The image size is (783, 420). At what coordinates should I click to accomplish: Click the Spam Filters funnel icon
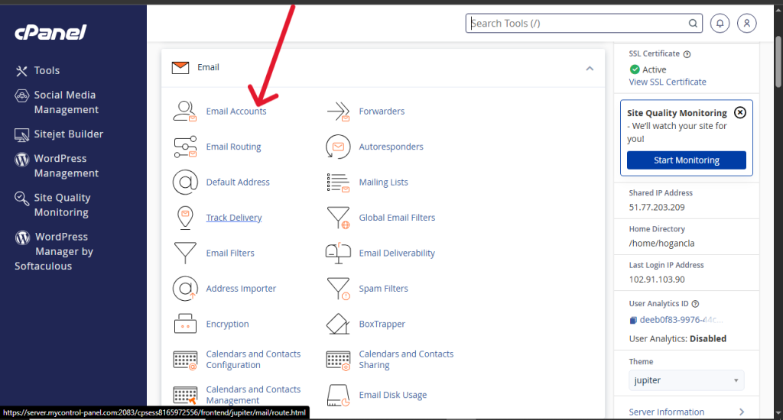coord(338,289)
